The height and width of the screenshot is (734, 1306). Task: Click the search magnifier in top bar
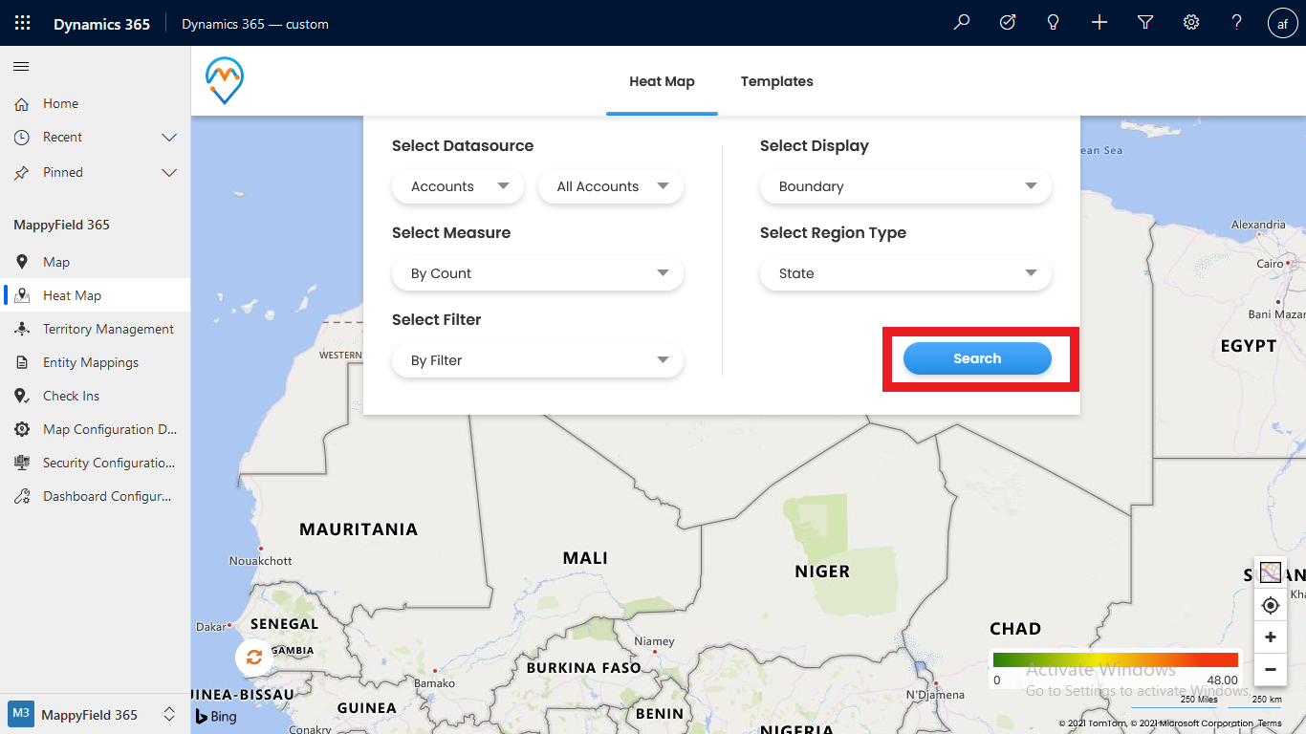click(x=962, y=23)
